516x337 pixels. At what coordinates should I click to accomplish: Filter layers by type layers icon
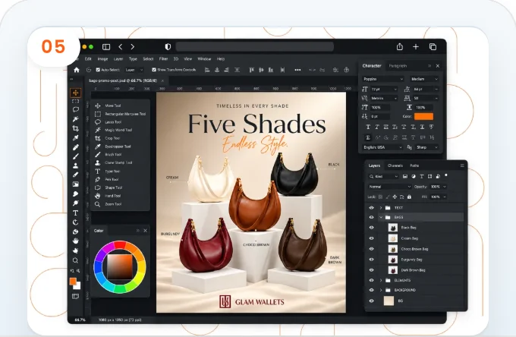pyautogui.click(x=422, y=176)
